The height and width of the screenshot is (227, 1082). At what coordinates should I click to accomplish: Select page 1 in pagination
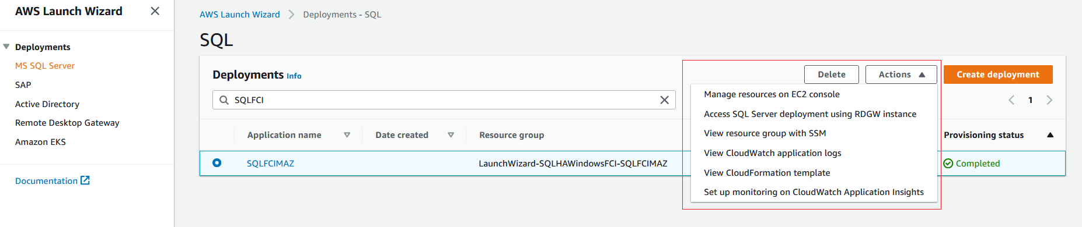click(x=1031, y=100)
